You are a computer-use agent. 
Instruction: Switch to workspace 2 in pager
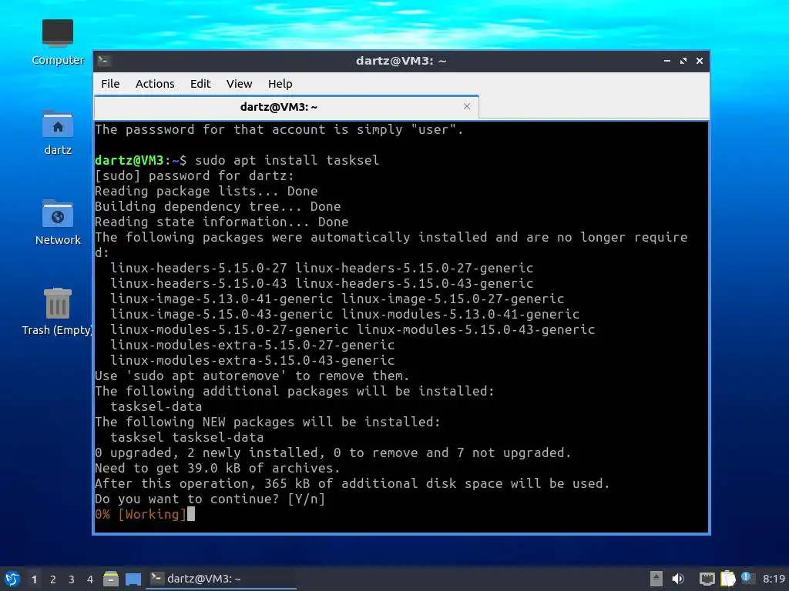(53, 579)
